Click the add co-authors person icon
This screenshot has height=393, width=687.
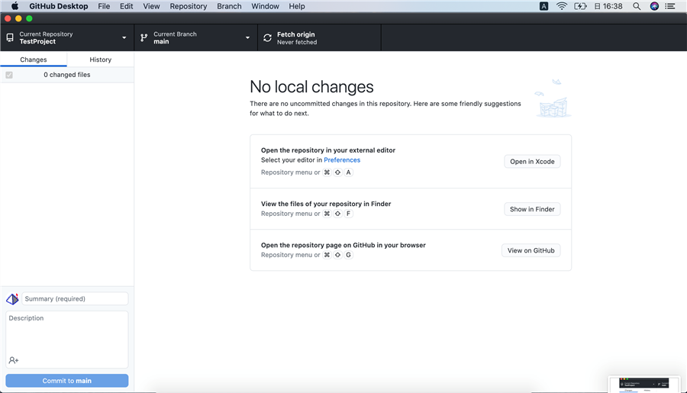coord(14,360)
